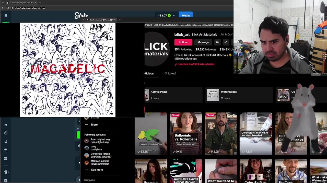Open tab search dropdown in Stake window
Screen dimensions: 327x183
(x=3, y=3)
